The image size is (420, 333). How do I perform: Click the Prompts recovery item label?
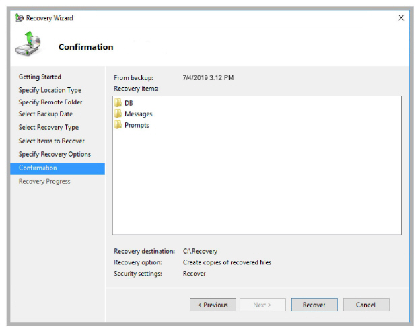[137, 125]
